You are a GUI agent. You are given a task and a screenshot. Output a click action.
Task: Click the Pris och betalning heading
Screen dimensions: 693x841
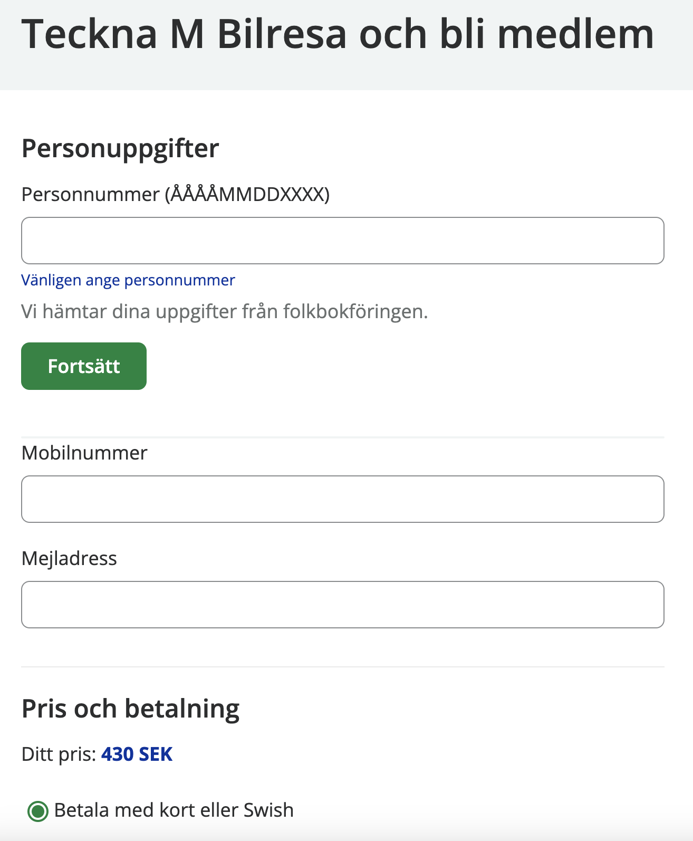pyautogui.click(x=130, y=709)
